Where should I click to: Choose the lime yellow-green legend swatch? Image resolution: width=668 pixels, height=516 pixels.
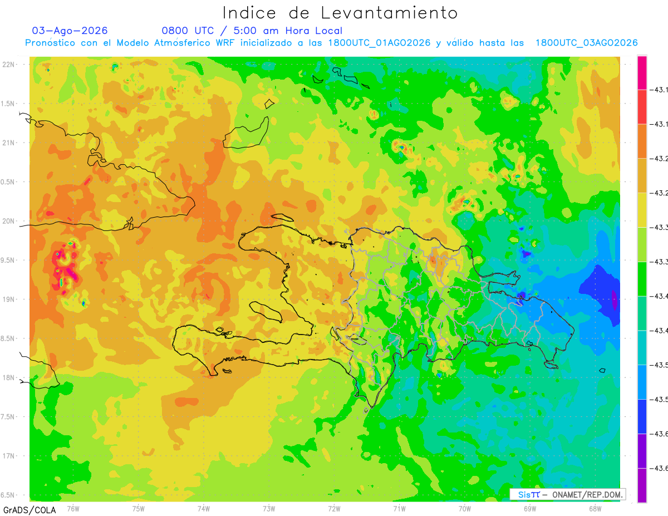click(642, 244)
